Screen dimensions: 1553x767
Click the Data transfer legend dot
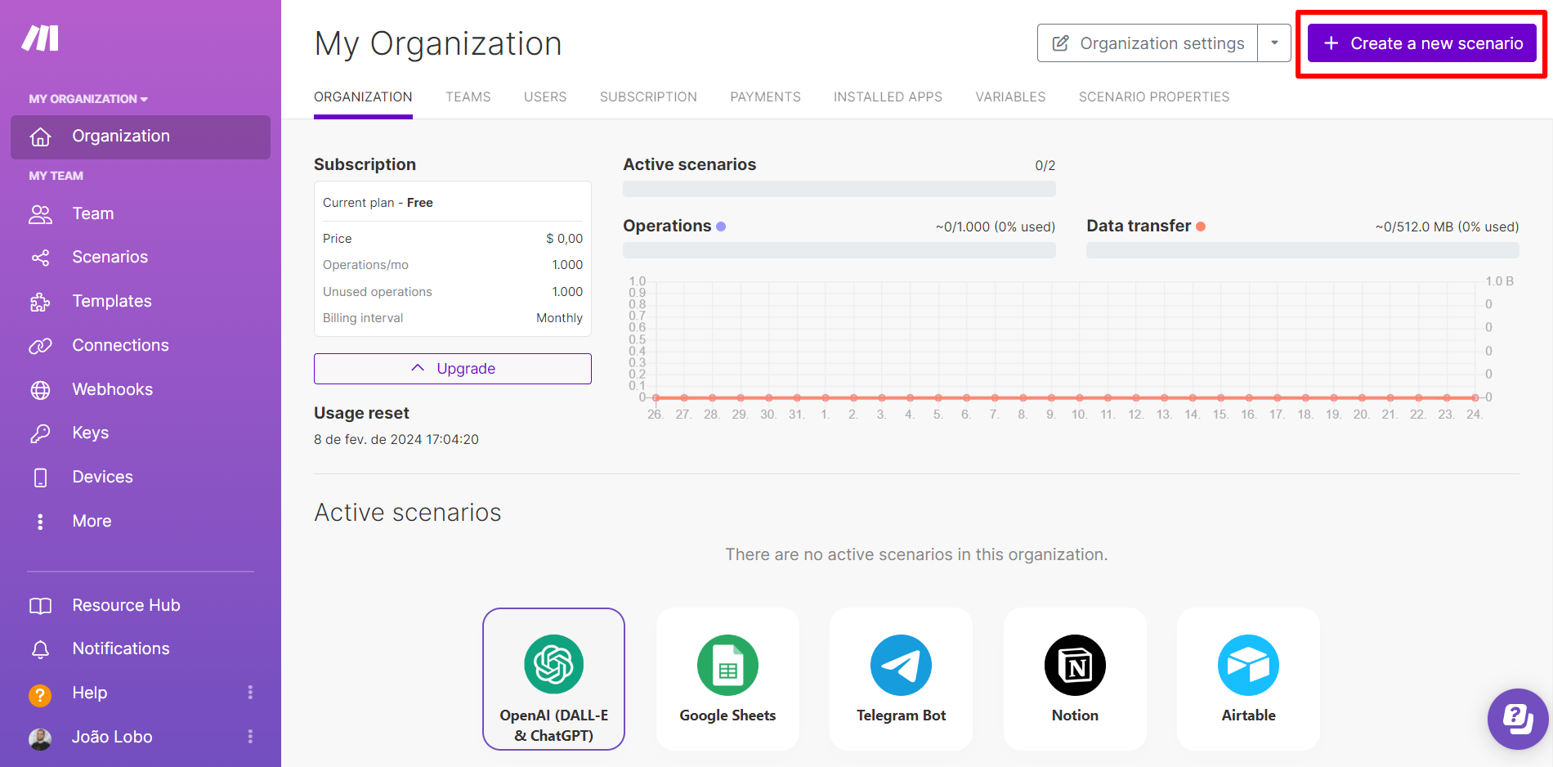(1201, 227)
